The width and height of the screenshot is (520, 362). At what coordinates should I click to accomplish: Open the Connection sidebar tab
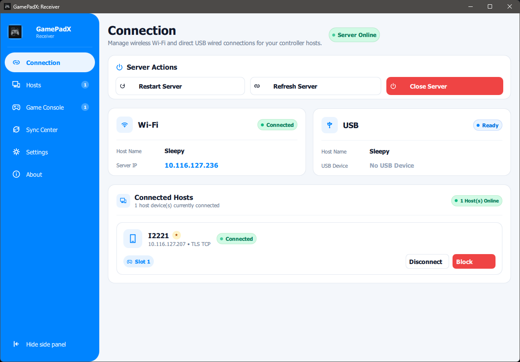click(x=50, y=62)
